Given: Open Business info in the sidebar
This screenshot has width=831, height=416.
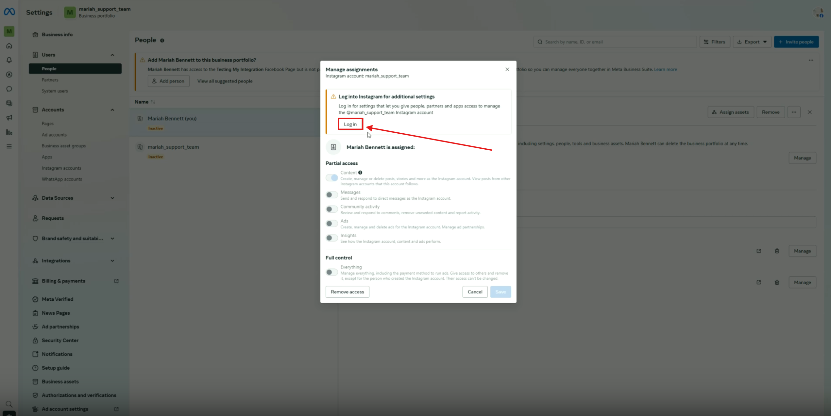Looking at the screenshot, I should pos(57,35).
